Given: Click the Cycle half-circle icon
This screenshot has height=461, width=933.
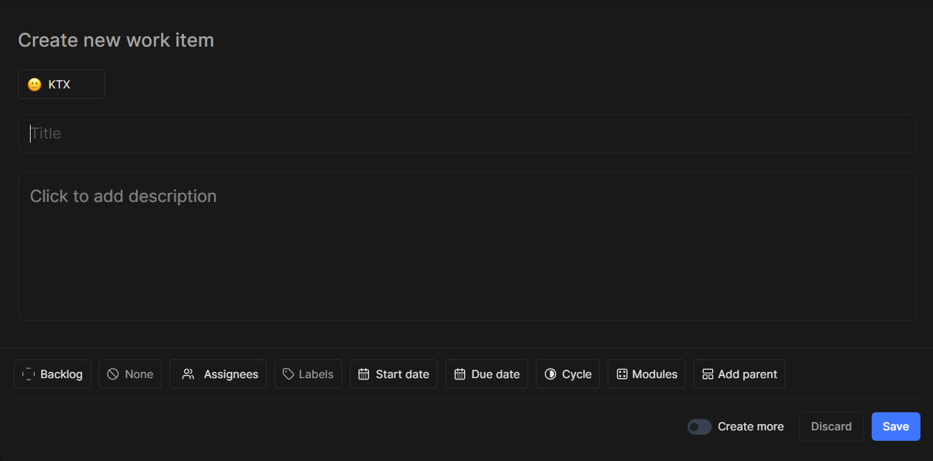Looking at the screenshot, I should click(550, 374).
